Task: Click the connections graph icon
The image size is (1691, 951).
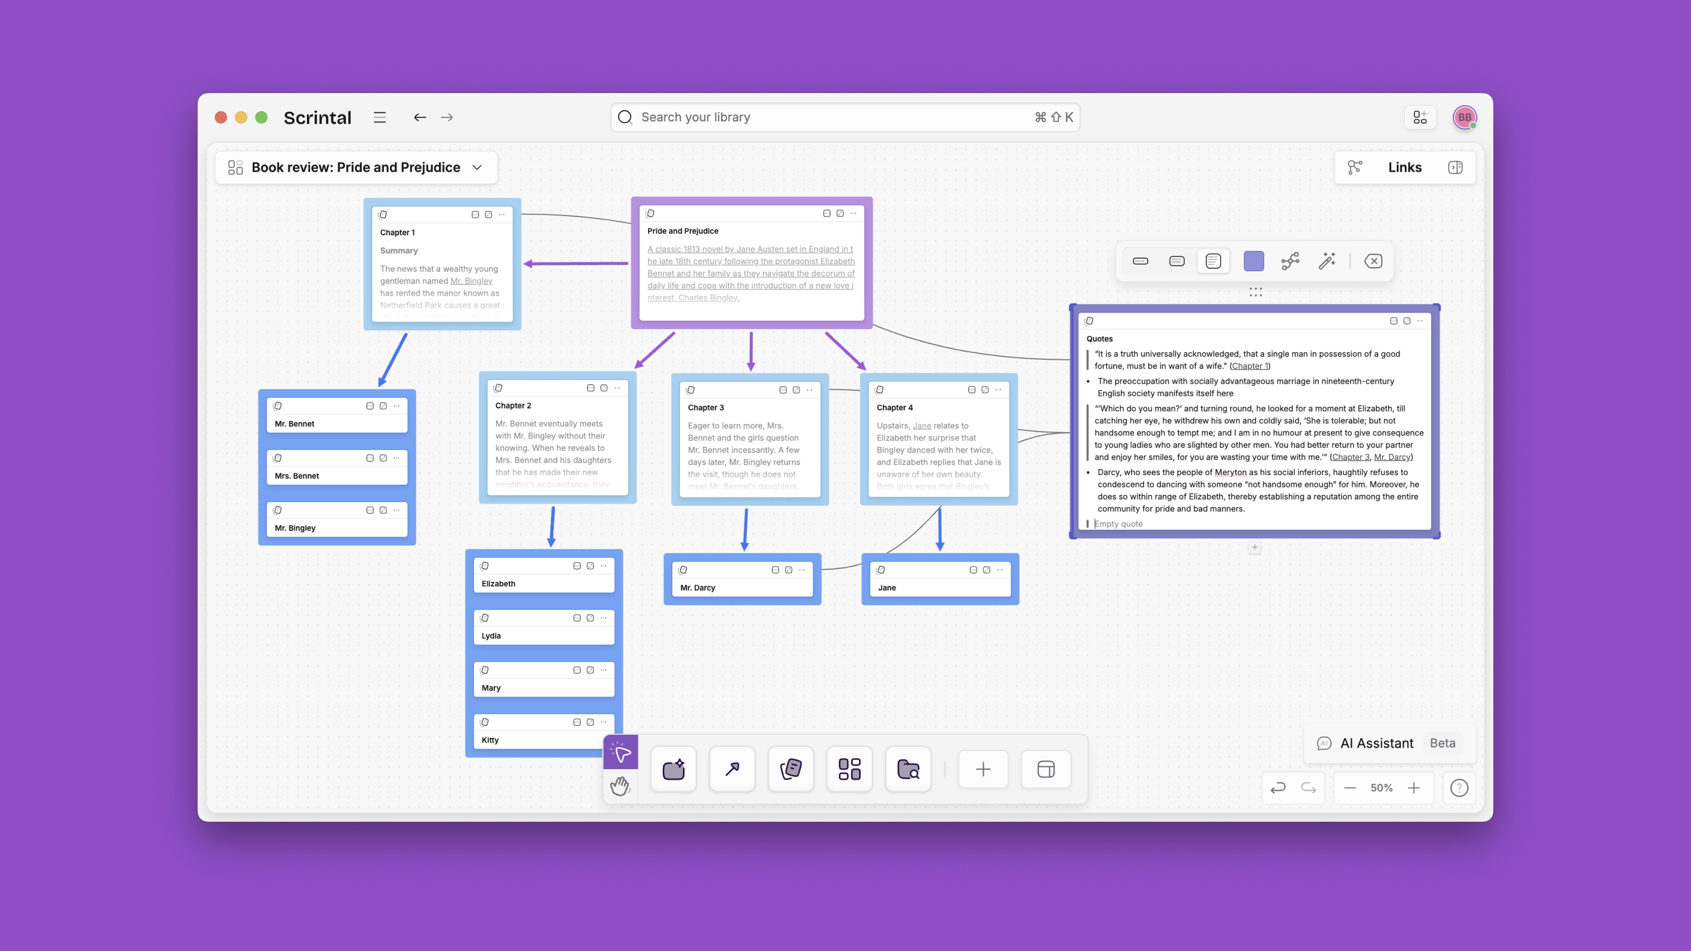Action: [1290, 261]
